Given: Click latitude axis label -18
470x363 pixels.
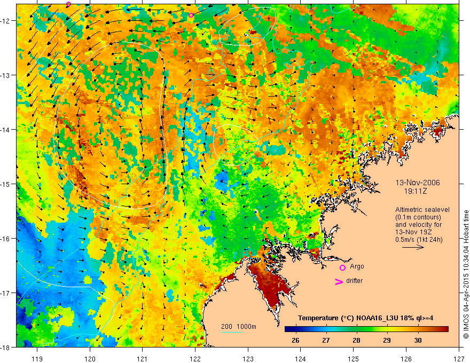Looking at the screenshot, I should coord(5,348).
